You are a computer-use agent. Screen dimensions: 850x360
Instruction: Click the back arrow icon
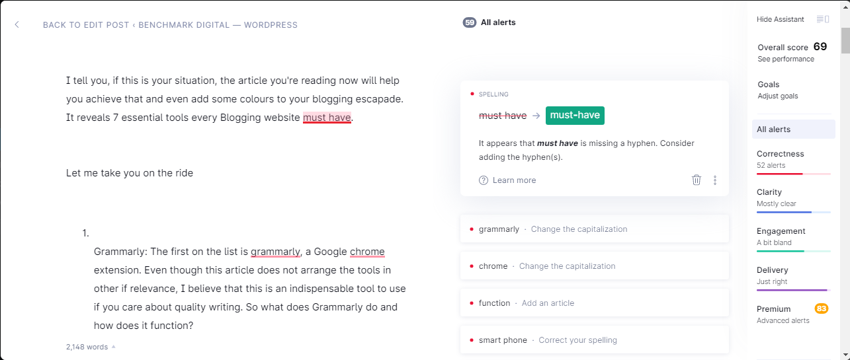point(17,25)
